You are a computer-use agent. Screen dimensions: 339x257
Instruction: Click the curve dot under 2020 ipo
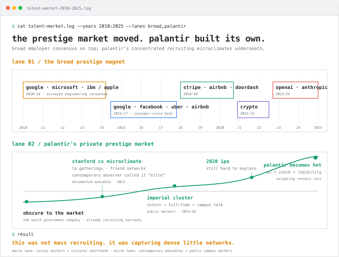[252, 177]
